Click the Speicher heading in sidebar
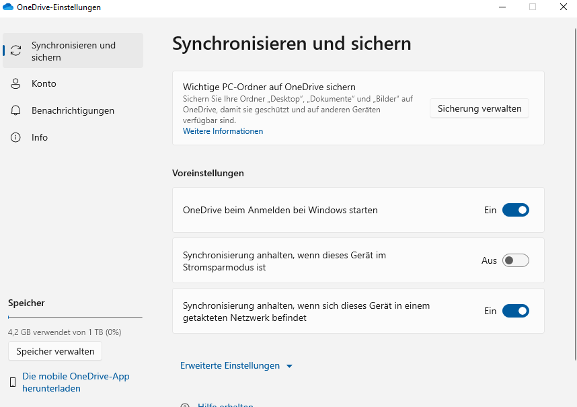Screen dimensions: 577x407 click(x=26, y=303)
